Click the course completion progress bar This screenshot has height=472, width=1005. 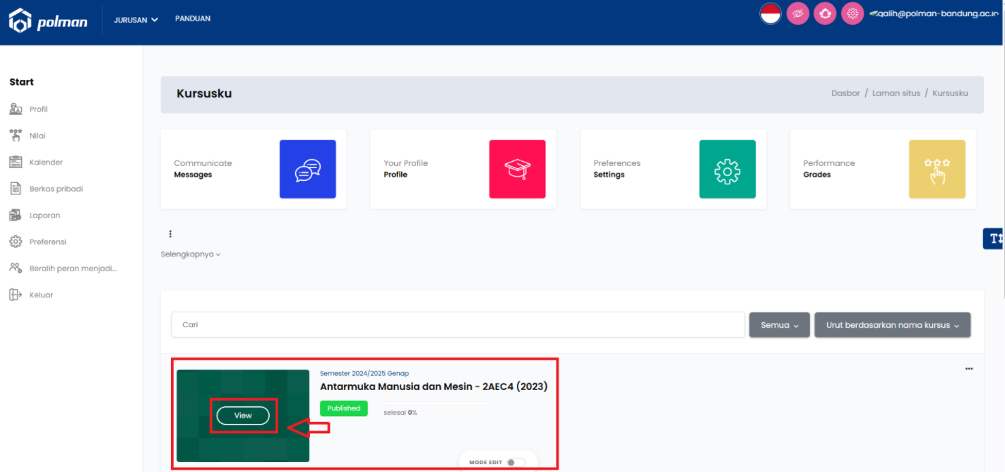[436, 404]
